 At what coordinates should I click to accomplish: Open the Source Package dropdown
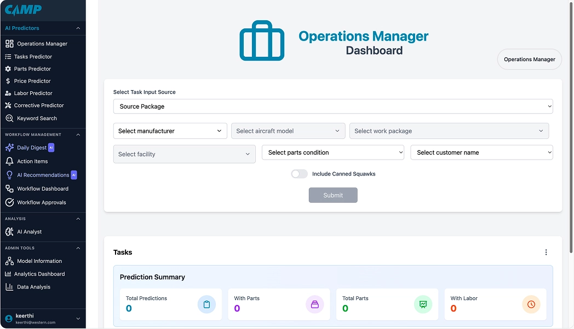click(x=332, y=107)
